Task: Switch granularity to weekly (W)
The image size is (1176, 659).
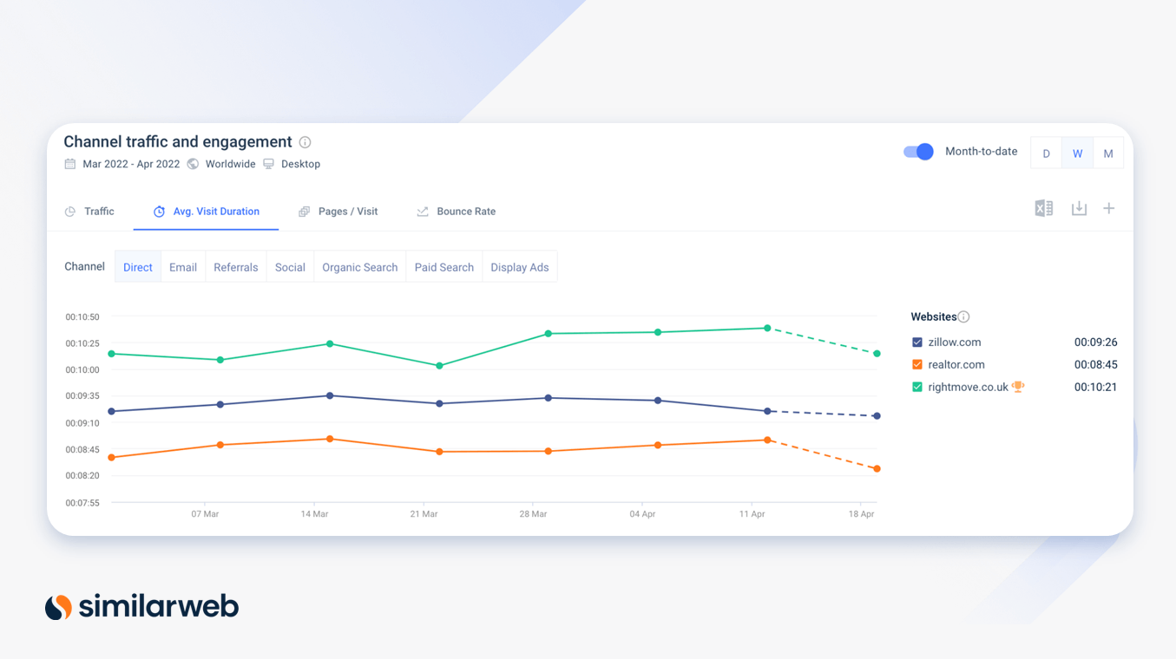Action: [1077, 153]
